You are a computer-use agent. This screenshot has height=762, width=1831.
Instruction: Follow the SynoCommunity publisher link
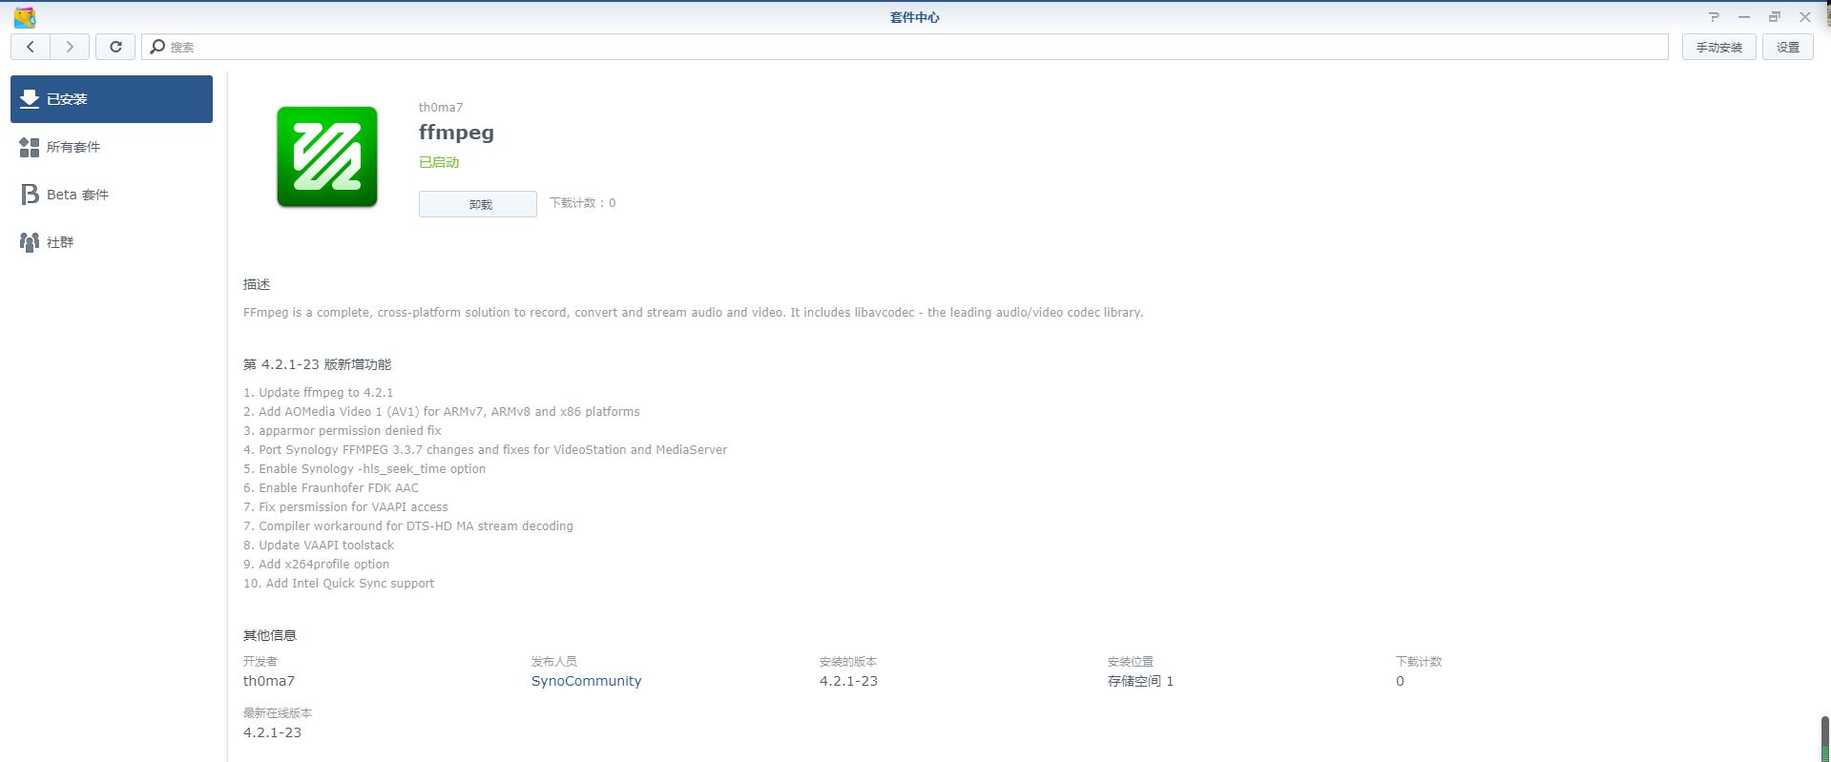click(x=586, y=681)
